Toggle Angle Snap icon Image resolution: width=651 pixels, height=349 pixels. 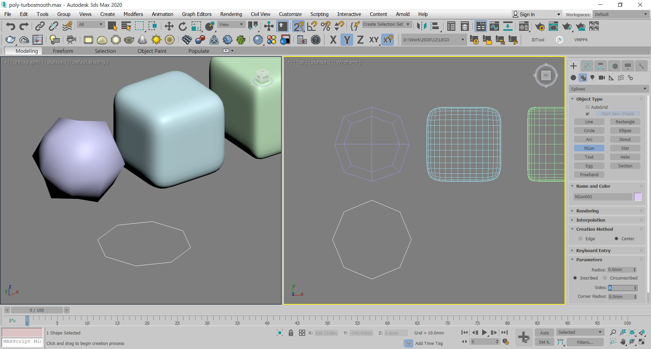pyautogui.click(x=312, y=26)
